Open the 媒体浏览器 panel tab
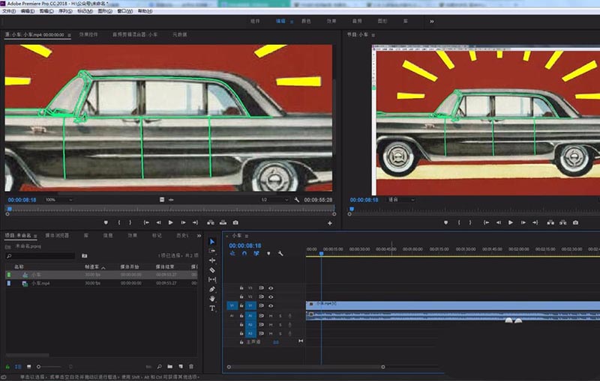This screenshot has width=600, height=381. [x=57, y=235]
